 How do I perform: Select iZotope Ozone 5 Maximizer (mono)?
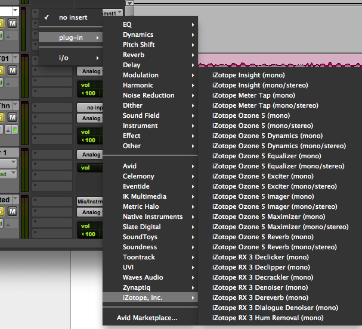[x=280, y=217]
